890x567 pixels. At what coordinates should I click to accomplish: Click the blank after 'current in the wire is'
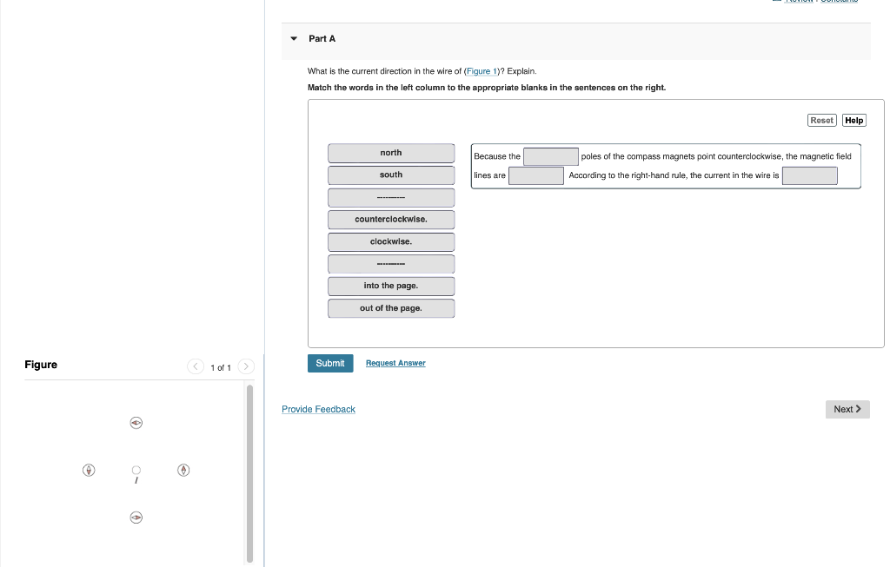click(809, 175)
